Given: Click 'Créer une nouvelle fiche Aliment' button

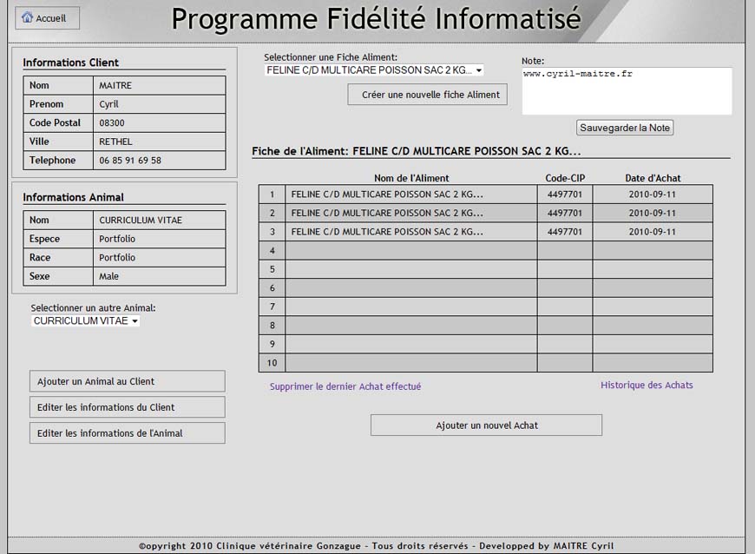Looking at the screenshot, I should pos(427,95).
